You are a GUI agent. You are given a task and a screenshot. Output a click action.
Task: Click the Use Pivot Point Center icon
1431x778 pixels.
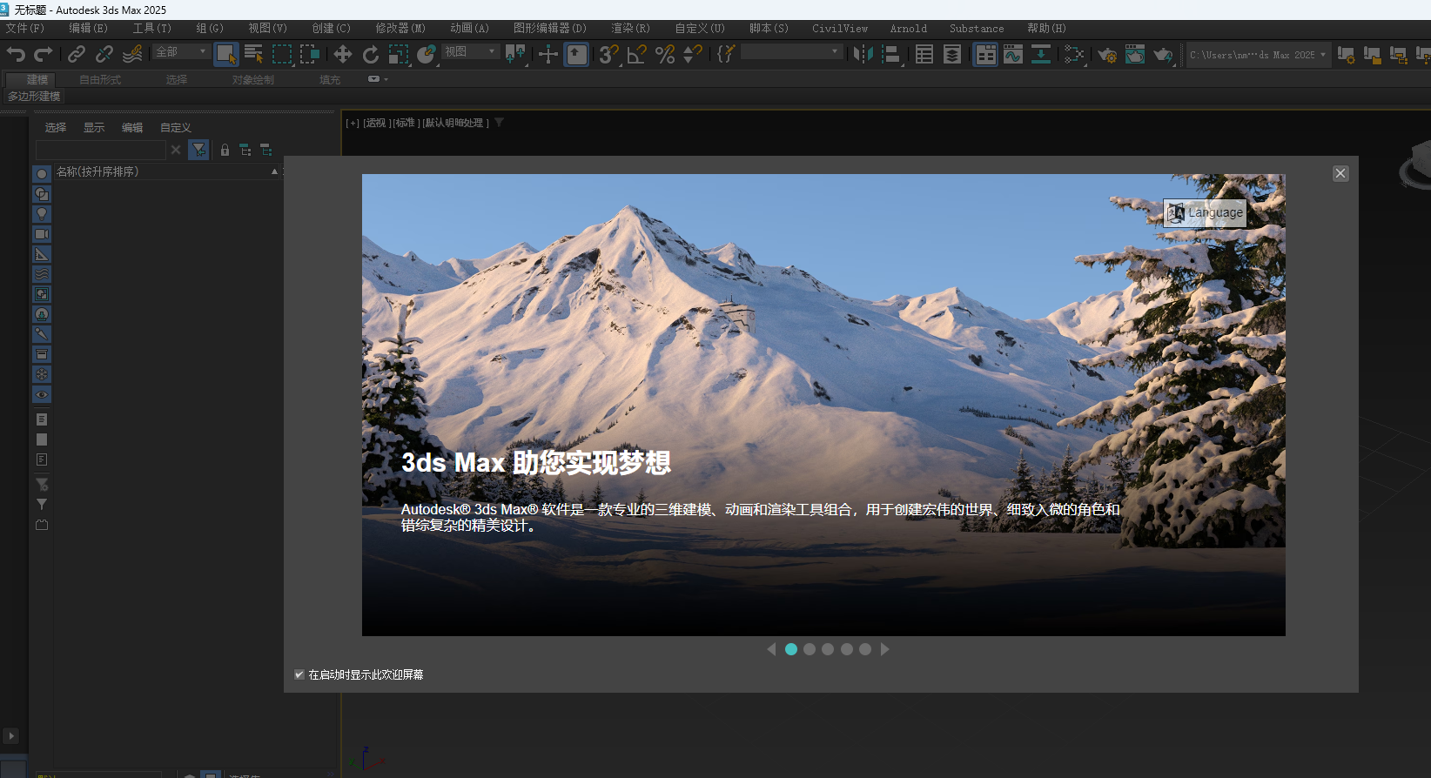pos(515,55)
